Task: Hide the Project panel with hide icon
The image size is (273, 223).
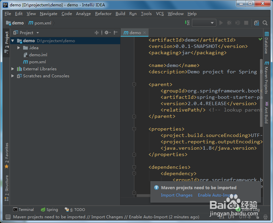Action: coord(116,32)
